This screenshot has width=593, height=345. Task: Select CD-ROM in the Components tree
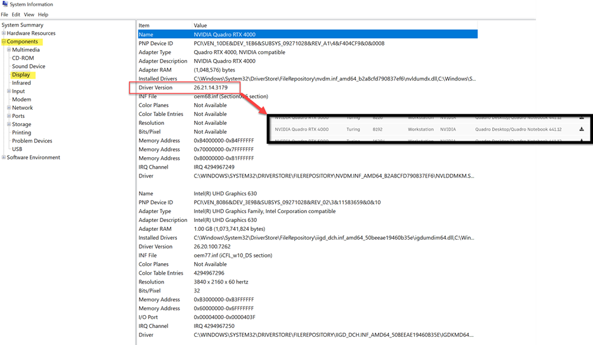click(x=23, y=58)
